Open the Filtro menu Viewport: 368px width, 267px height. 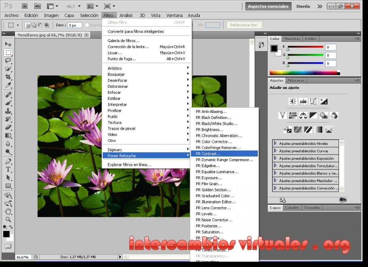coord(108,15)
